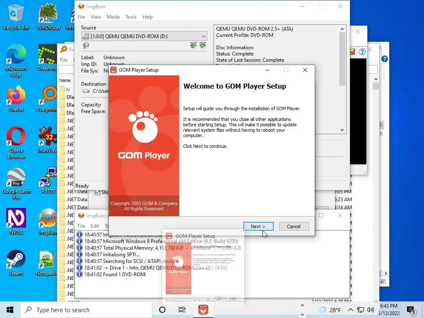Open the Notepad++ desktop icon

coord(46,263)
